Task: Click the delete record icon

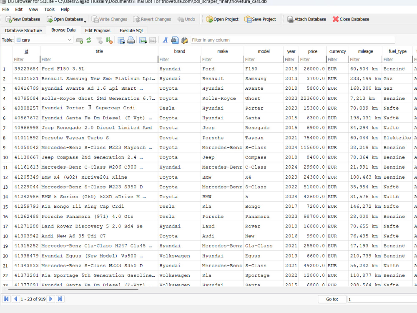Action: pyautogui.click(x=153, y=40)
